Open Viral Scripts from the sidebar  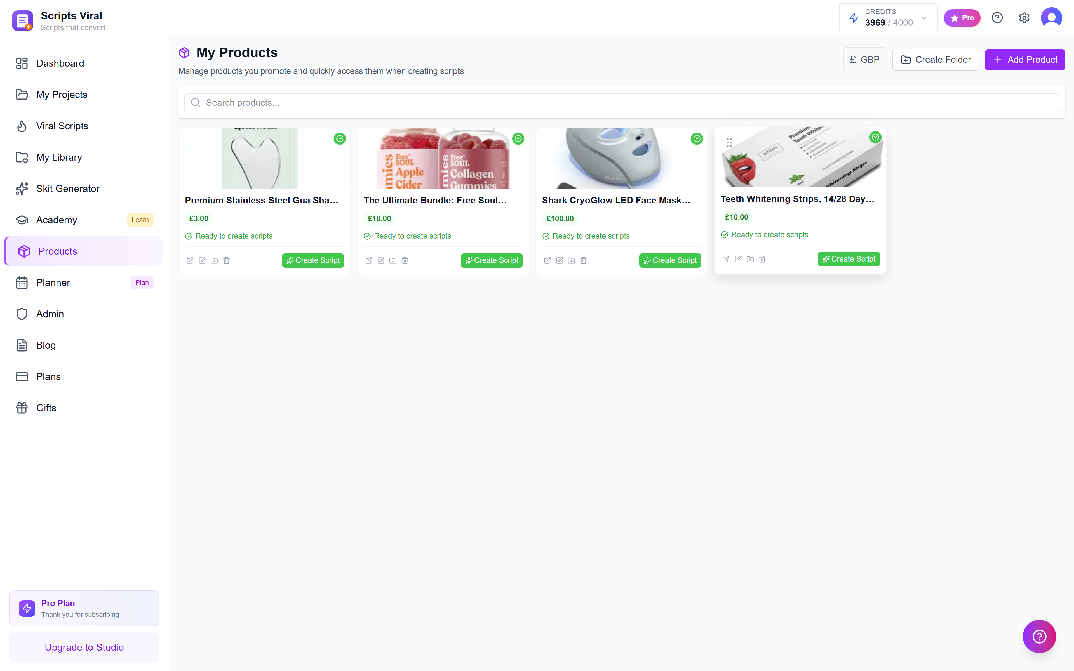[62, 126]
